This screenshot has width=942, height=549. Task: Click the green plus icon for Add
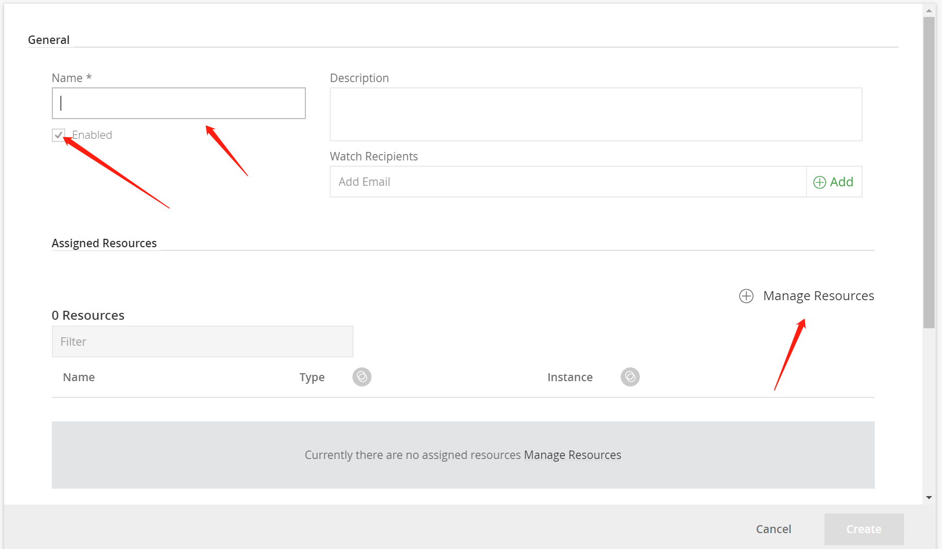click(820, 182)
